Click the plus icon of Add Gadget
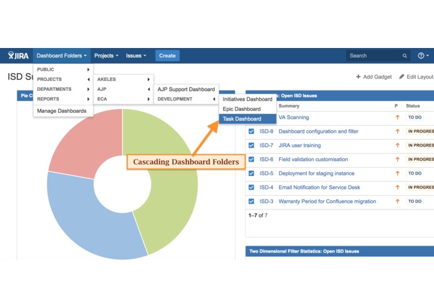 tap(358, 77)
